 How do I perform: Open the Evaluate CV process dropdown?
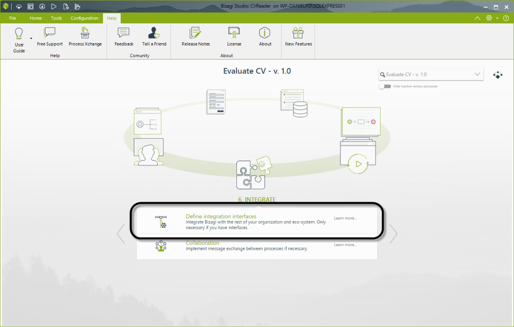click(477, 74)
